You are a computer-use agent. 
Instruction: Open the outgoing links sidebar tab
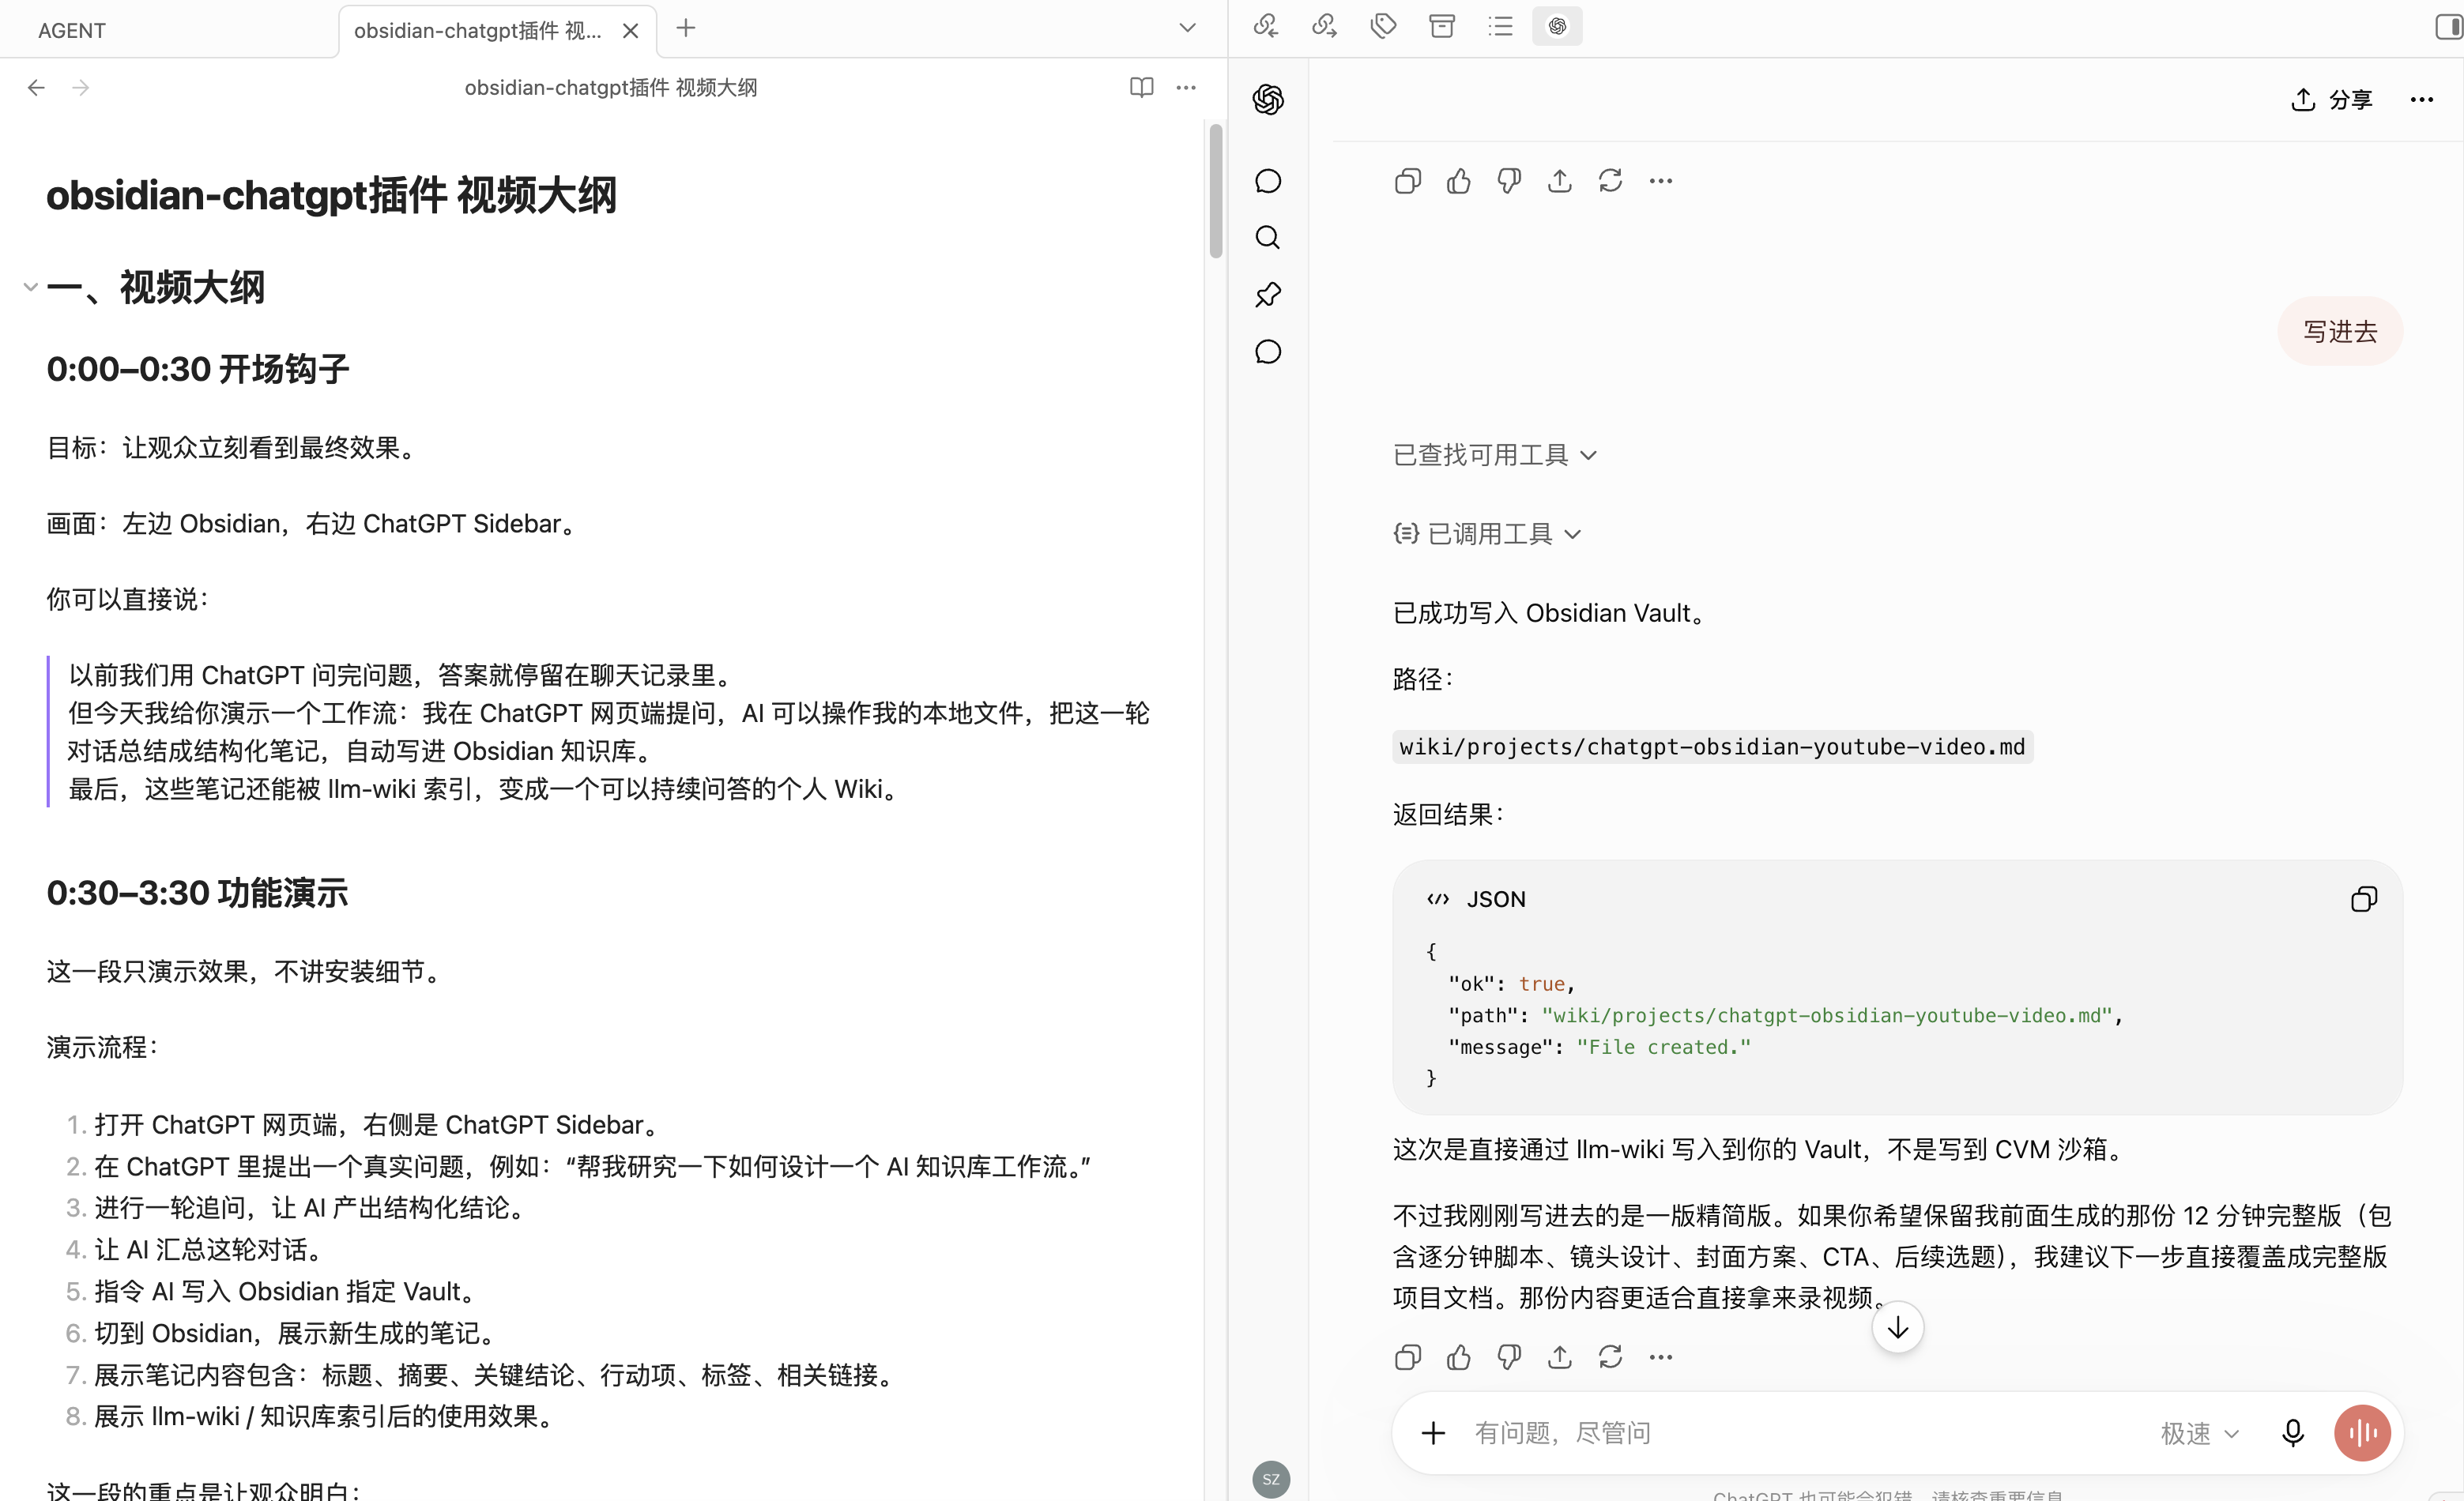pos(1324,26)
